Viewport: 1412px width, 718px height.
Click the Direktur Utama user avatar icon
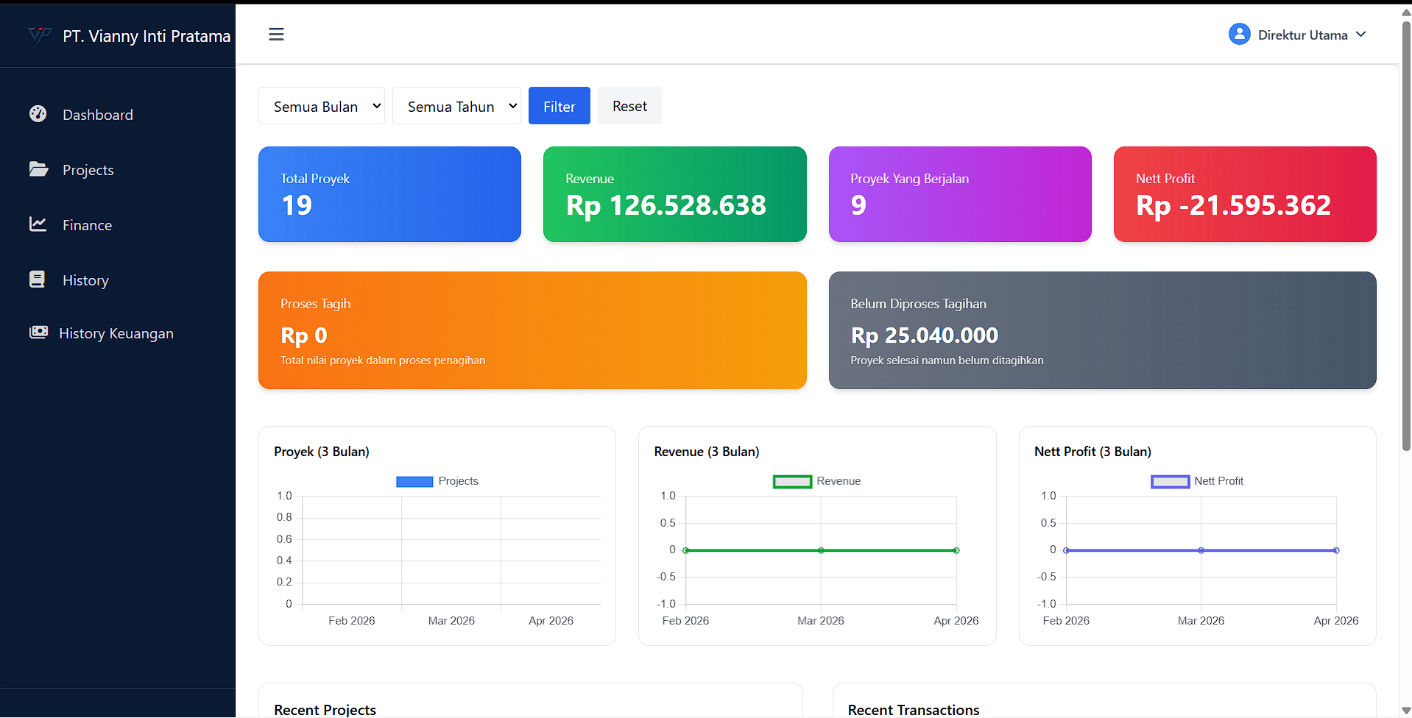(1239, 35)
